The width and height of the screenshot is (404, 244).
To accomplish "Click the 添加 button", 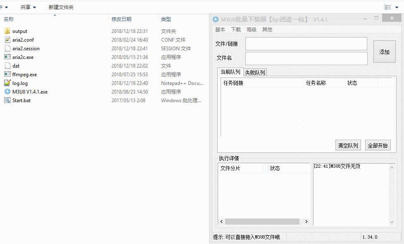I will click(385, 52).
